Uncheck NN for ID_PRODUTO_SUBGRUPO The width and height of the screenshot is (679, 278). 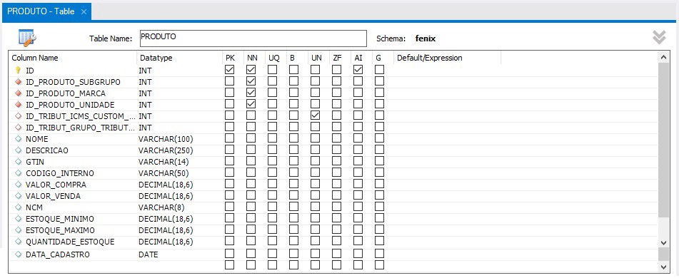pyautogui.click(x=251, y=81)
